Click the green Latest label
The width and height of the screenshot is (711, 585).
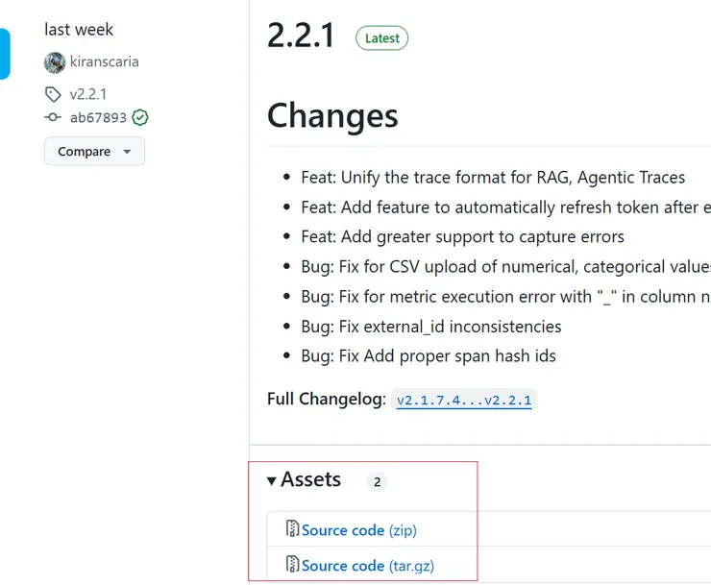pyautogui.click(x=381, y=38)
